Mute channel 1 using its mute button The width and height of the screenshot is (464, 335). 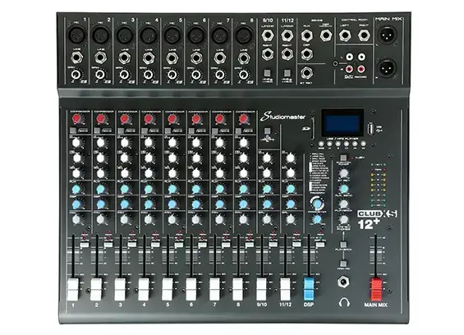85,245
